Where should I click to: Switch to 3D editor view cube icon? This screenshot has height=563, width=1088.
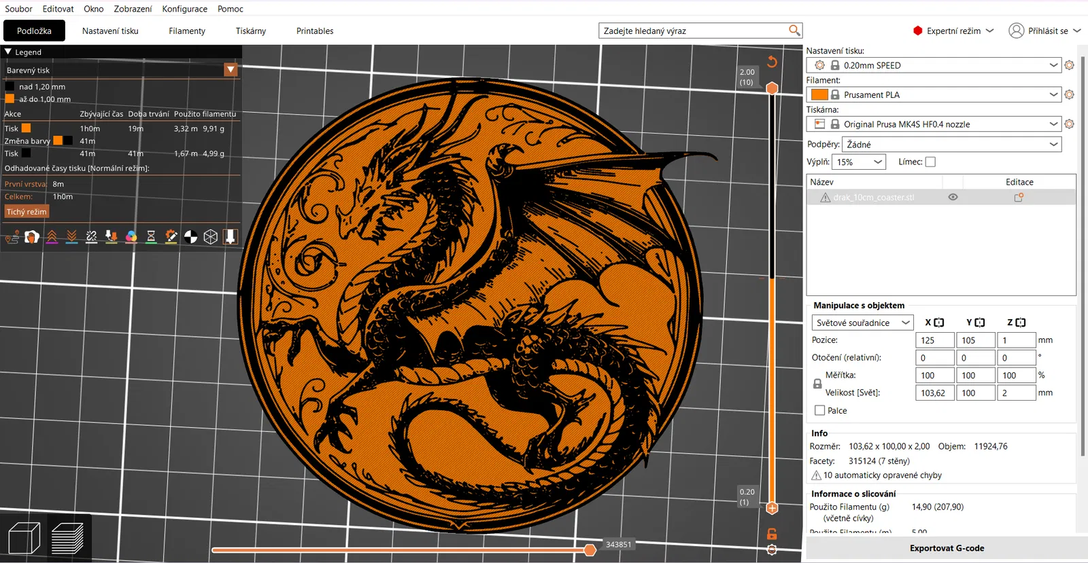pyautogui.click(x=24, y=539)
